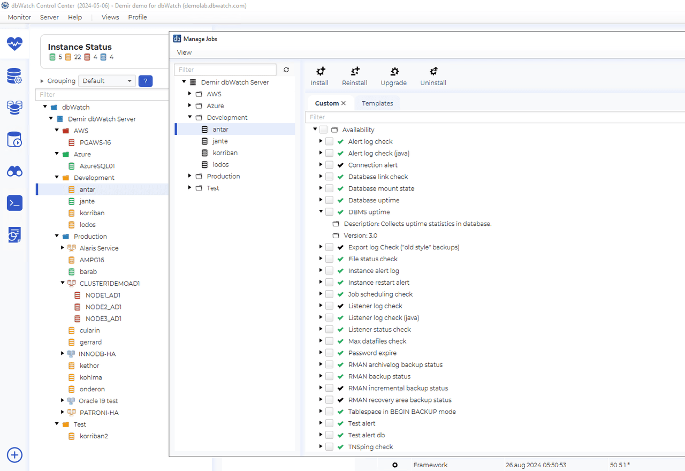
Task: Collapse the Availability category
Action: (315, 129)
